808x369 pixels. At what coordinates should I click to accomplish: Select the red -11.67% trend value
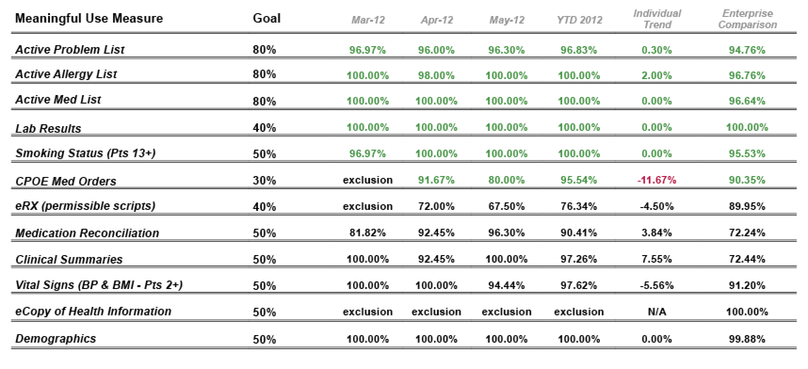(x=656, y=180)
